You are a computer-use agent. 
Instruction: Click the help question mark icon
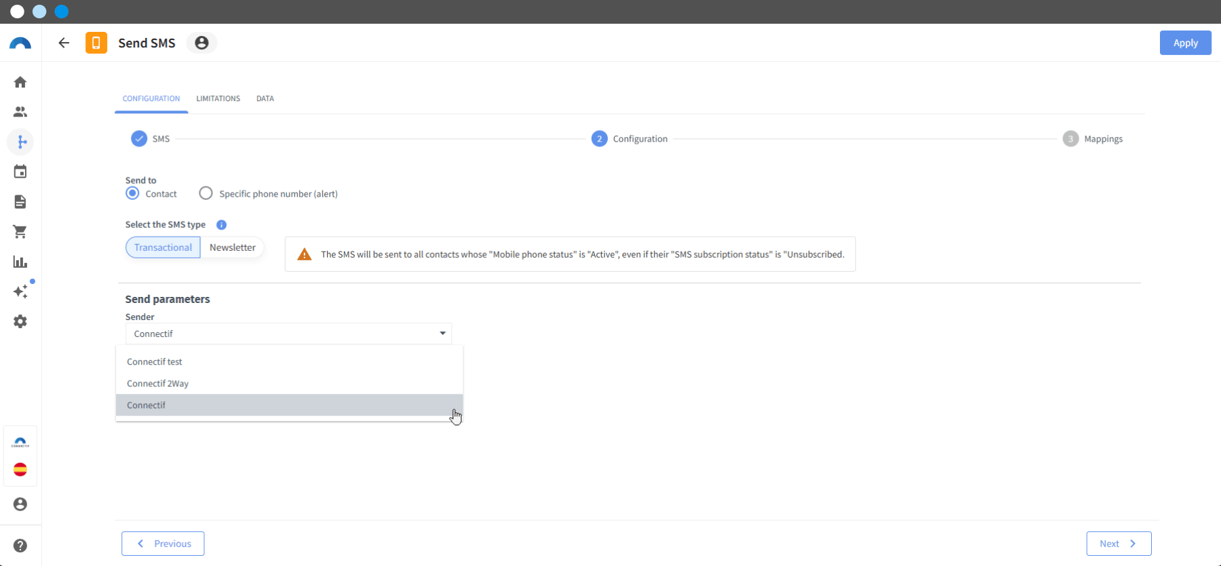click(x=20, y=546)
